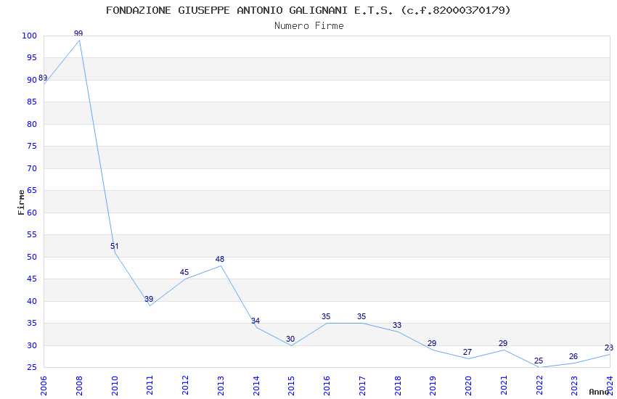Select the y-axis tick value 85
This screenshot has width=617, height=399.
[31, 102]
